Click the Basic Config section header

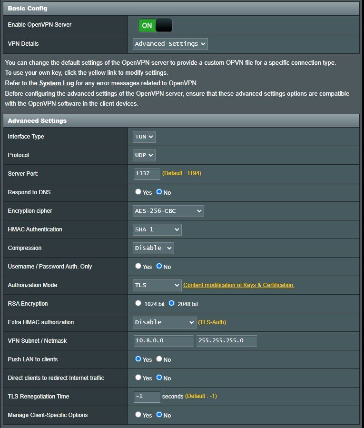(x=181, y=9)
